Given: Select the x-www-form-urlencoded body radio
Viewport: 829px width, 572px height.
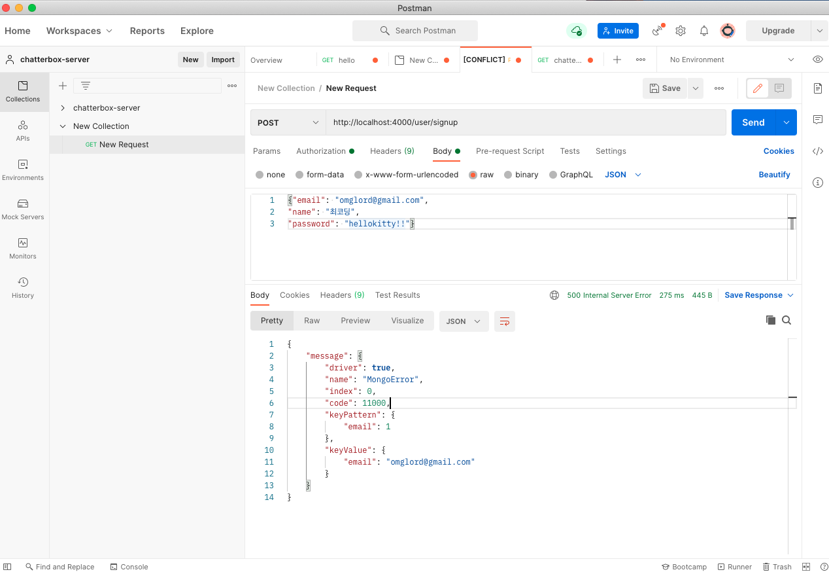Looking at the screenshot, I should click(x=358, y=175).
